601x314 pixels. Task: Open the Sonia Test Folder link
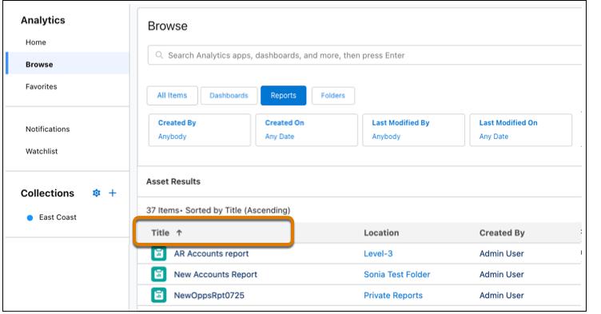point(396,274)
